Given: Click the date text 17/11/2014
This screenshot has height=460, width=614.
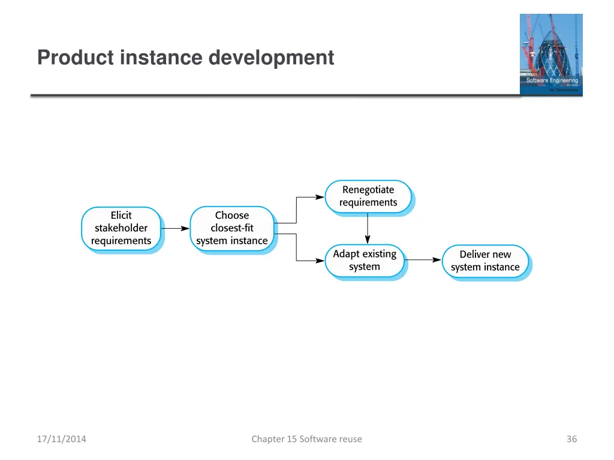Looking at the screenshot, I should 62,439.
